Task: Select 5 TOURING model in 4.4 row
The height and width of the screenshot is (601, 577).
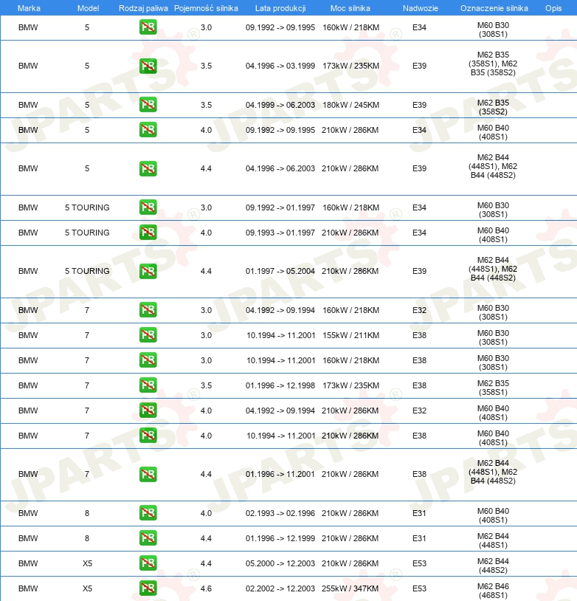Action: (x=87, y=271)
